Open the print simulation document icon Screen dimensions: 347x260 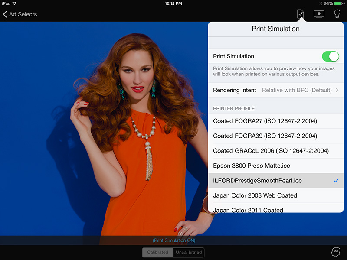tap(300, 14)
